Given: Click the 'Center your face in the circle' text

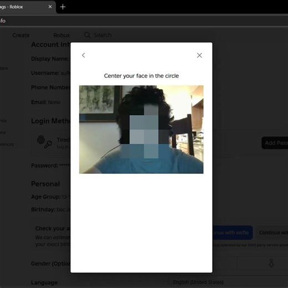Looking at the screenshot, I should coord(141,76).
